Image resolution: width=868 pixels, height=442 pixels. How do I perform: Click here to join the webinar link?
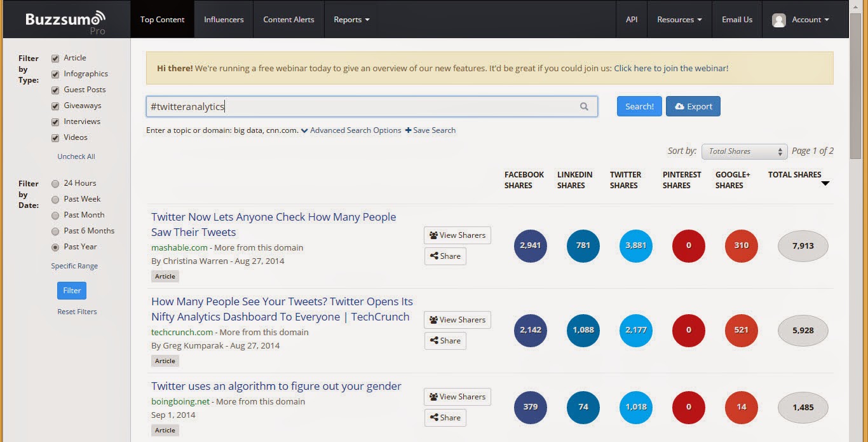(x=671, y=68)
